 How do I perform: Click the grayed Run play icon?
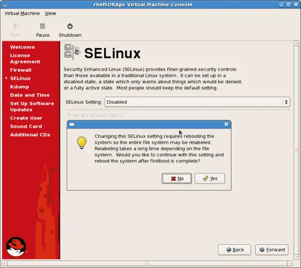[16, 27]
